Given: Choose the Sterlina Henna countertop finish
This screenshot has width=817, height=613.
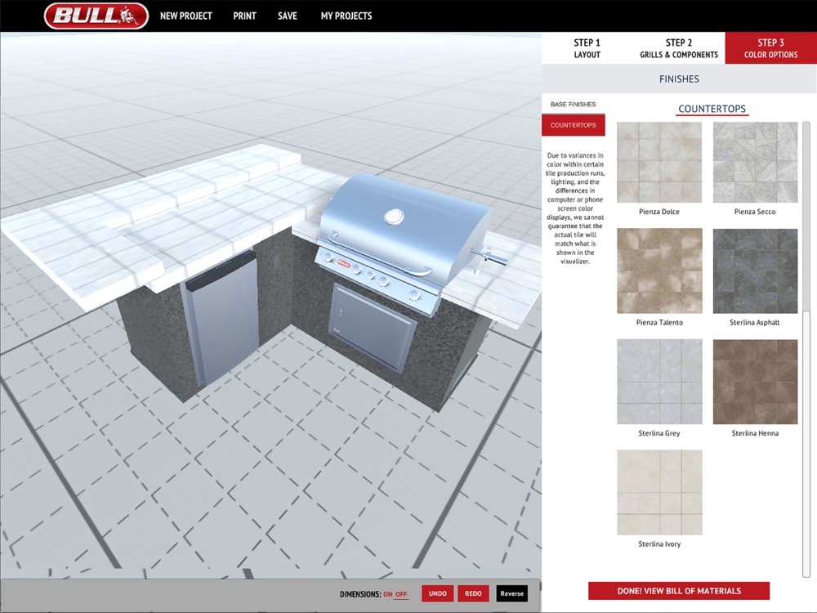Looking at the screenshot, I should coord(755,382).
